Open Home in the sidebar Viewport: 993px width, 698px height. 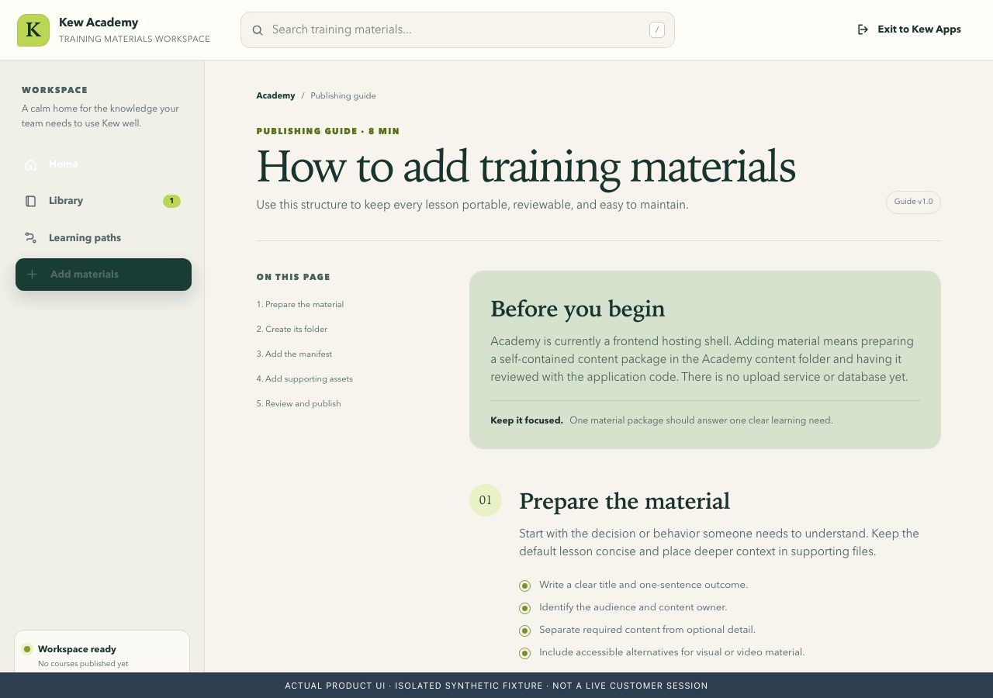pos(103,164)
